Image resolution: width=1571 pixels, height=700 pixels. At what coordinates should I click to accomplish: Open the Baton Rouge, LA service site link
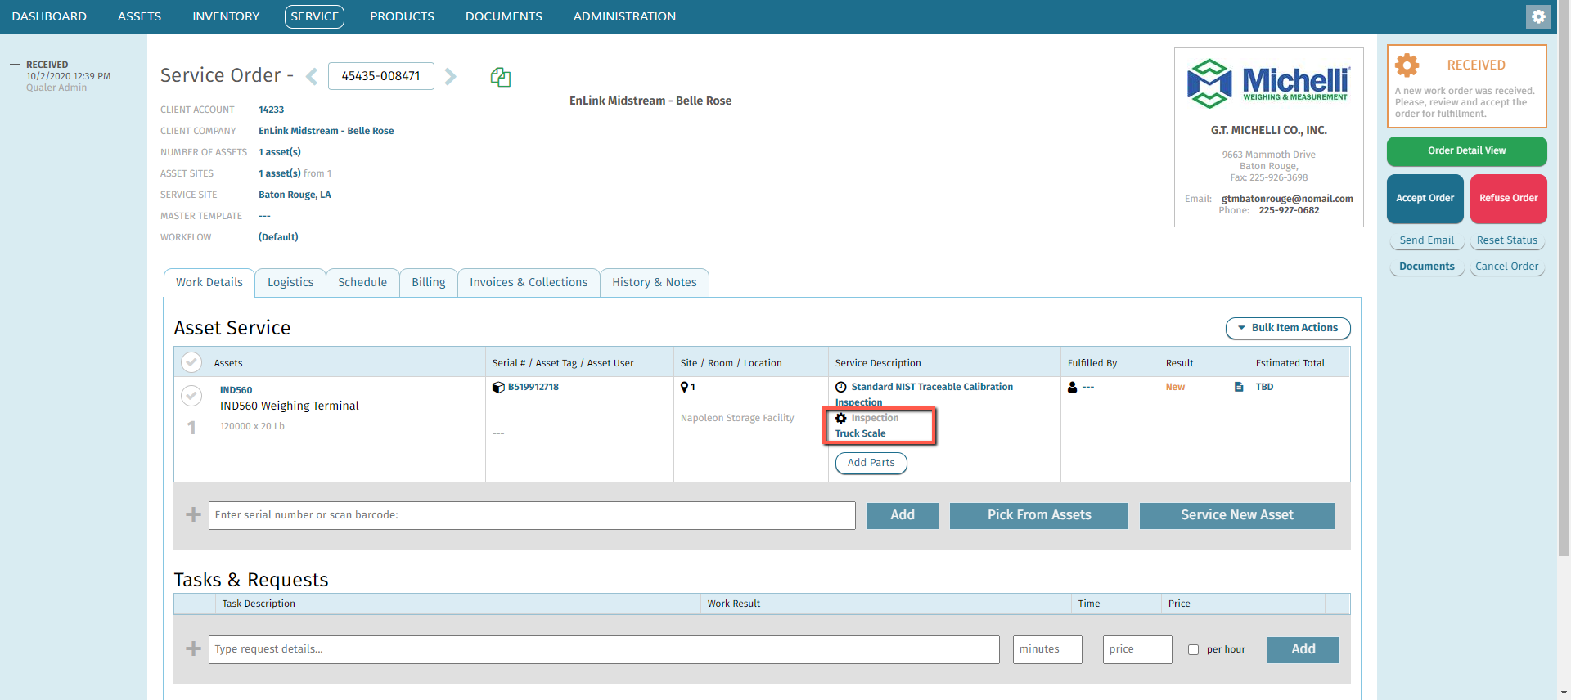coord(295,195)
